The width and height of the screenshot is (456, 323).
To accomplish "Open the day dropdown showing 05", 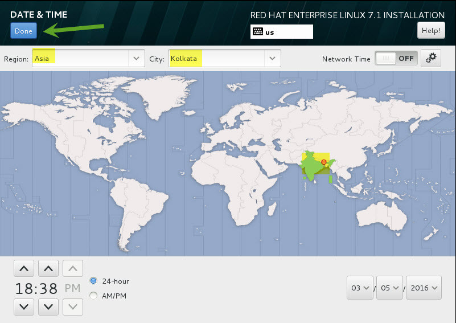I will 390,288.
